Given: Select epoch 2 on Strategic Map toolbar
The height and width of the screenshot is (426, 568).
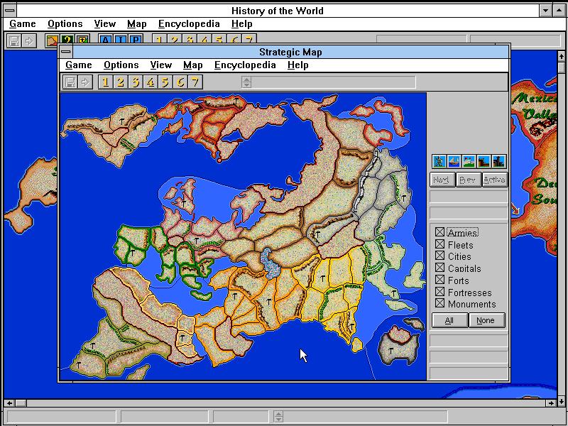Looking at the screenshot, I should click(120, 82).
